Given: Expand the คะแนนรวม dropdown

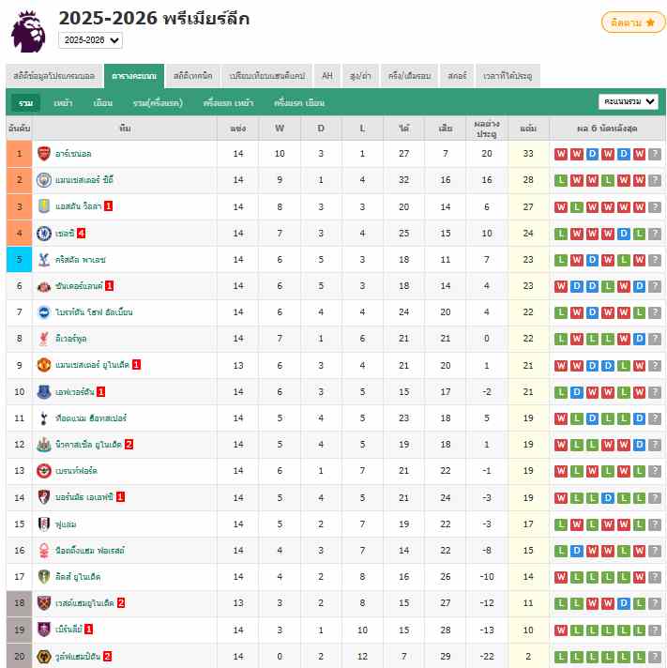Looking at the screenshot, I should tap(629, 101).
